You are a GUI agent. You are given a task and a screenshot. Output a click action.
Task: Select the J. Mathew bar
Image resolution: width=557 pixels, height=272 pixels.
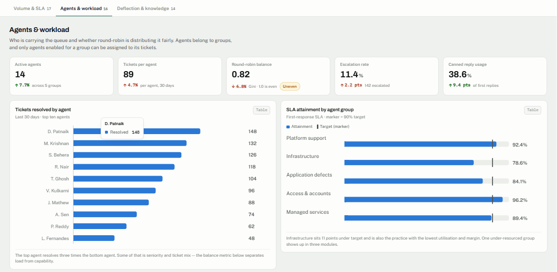click(x=111, y=202)
